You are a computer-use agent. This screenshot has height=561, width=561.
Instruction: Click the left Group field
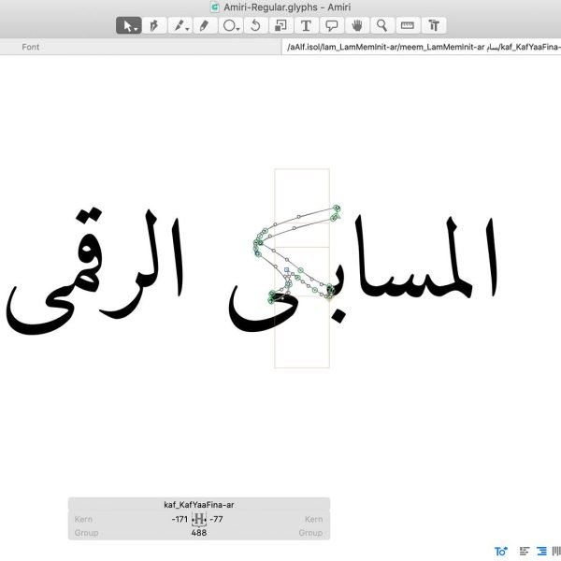click(x=86, y=533)
